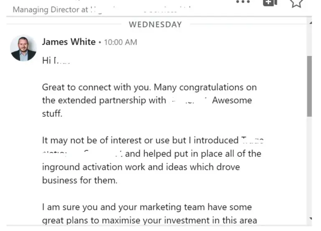The image size is (321, 231).
Task: Open James White's profile photo
Action: point(23,48)
